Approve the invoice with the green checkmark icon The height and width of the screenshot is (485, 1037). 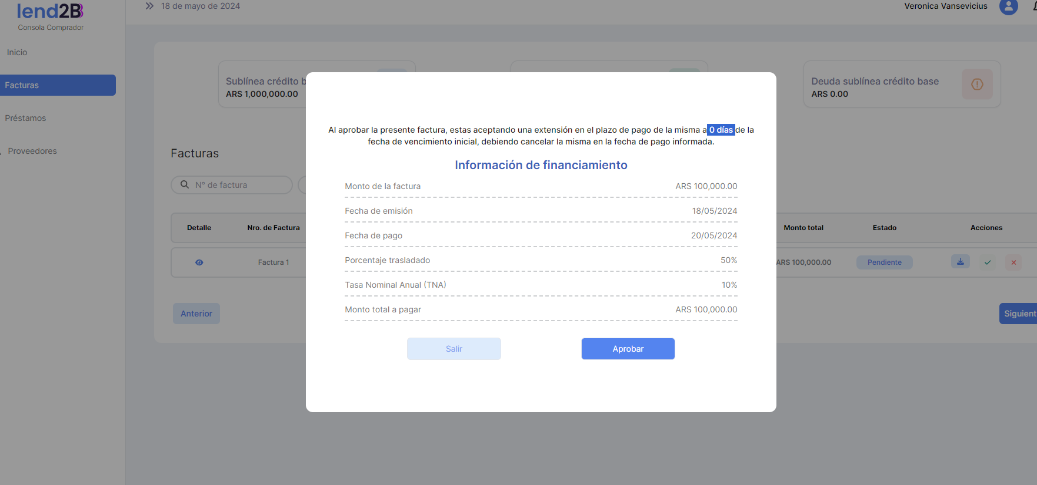(x=988, y=262)
